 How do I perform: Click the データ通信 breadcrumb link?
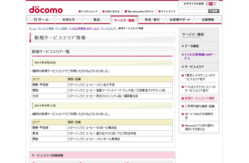pos(62,29)
